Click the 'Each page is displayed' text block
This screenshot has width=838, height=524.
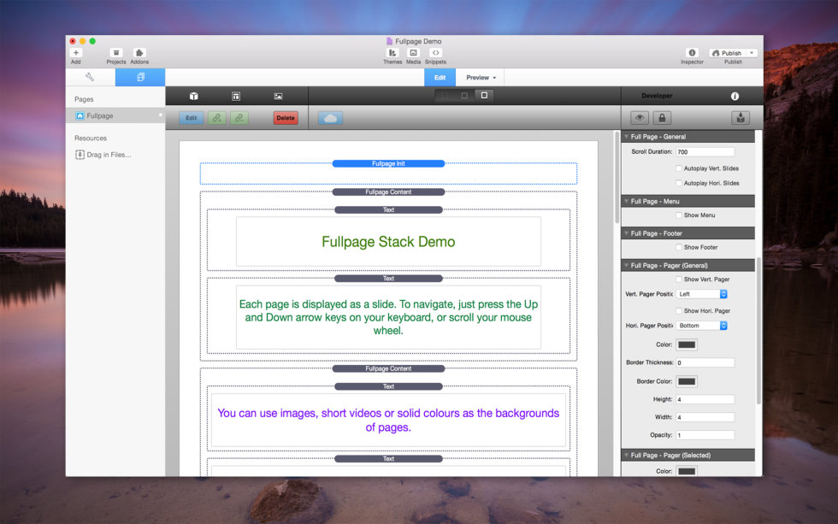[388, 317]
